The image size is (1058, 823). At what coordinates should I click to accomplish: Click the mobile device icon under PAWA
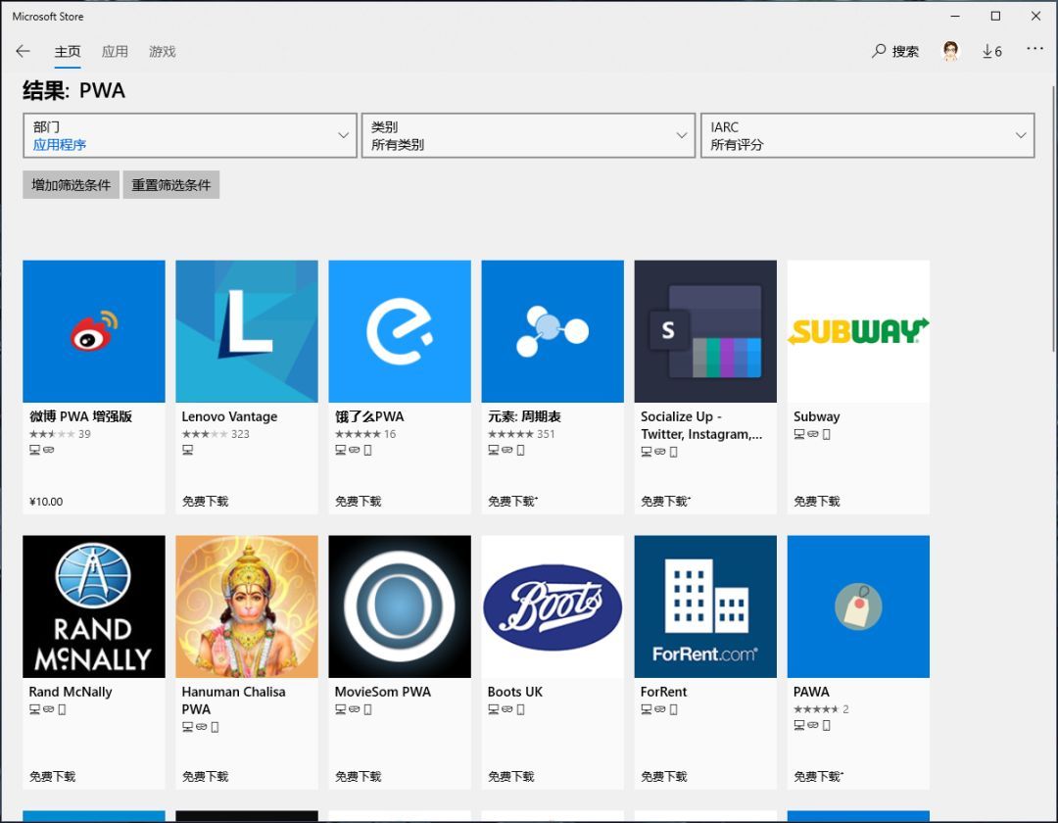coord(827,725)
